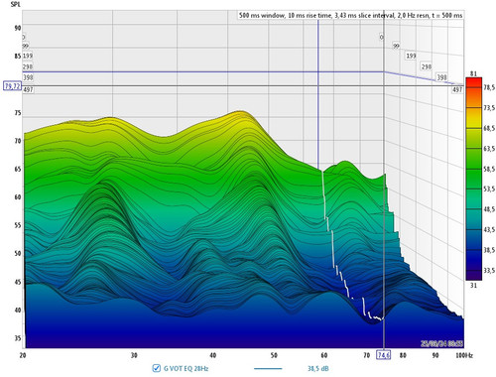Viewport: 496px width, 377px height.
Task: Click the 90 SPL axis label
Action: point(17,28)
